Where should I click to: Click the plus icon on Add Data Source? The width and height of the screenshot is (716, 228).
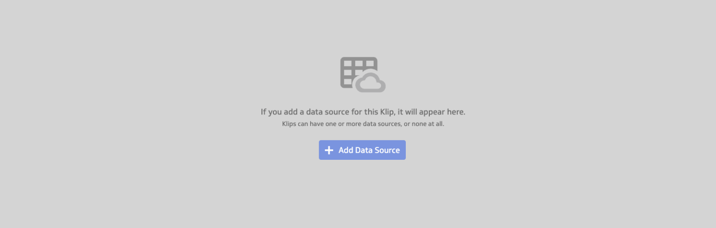click(329, 150)
